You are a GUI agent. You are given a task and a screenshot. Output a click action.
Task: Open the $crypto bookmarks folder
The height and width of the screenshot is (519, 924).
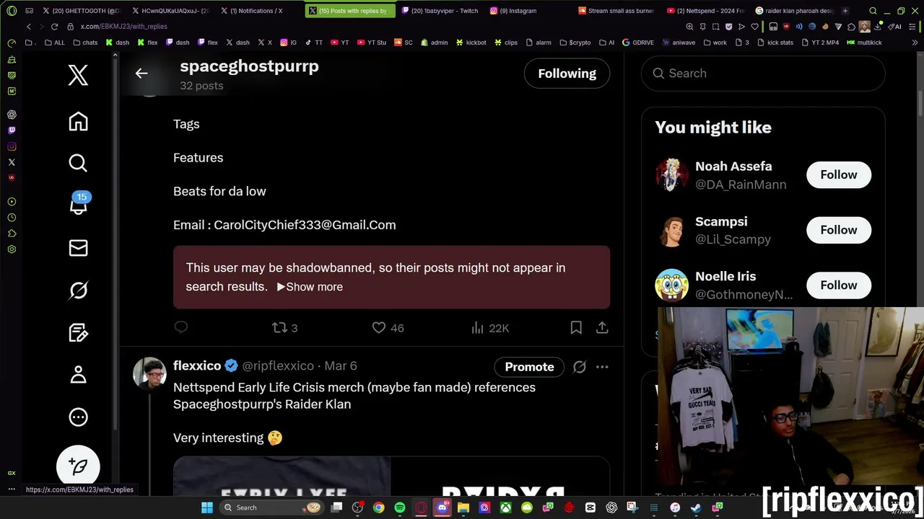[575, 43]
